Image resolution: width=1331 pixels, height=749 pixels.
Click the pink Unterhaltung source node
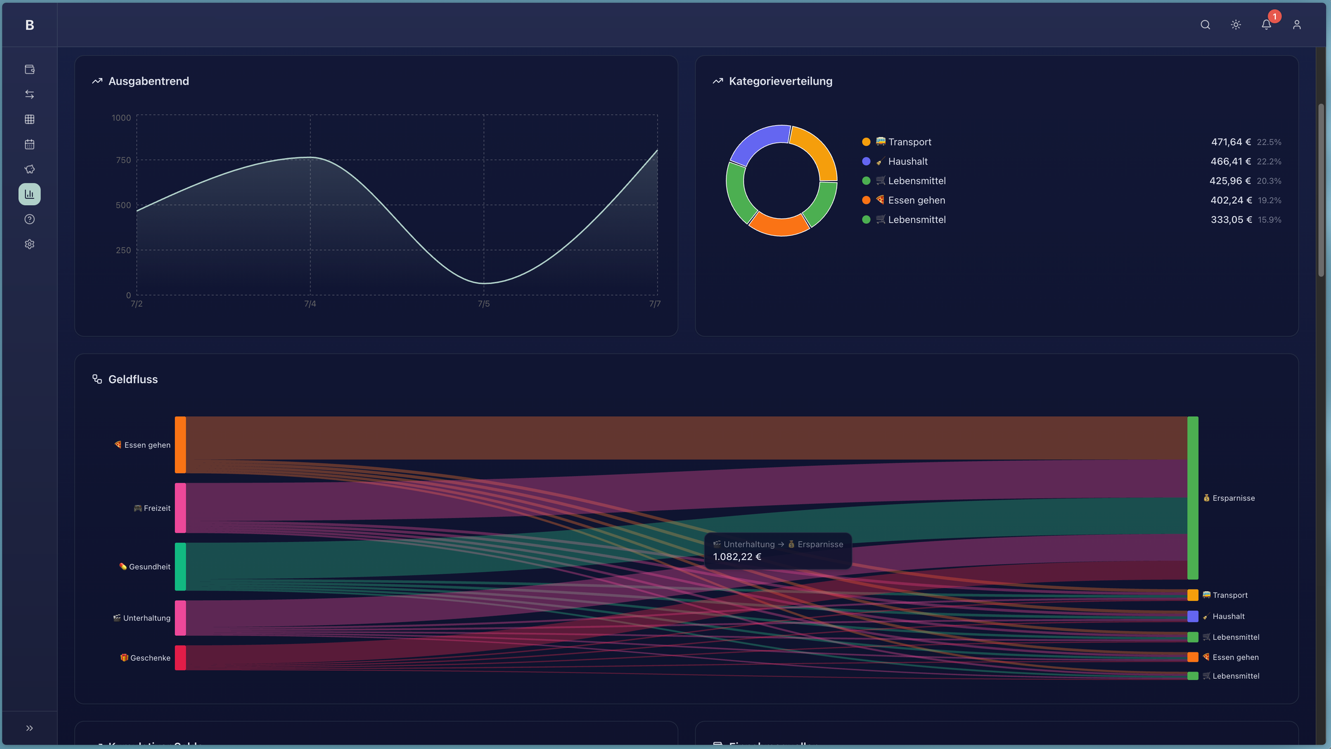point(180,618)
